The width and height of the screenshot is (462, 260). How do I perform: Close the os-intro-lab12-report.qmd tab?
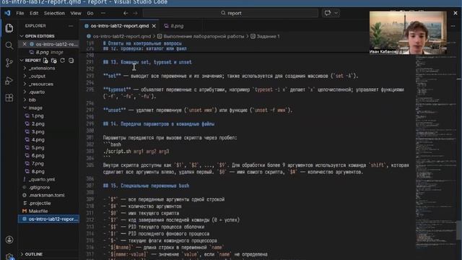(154, 26)
